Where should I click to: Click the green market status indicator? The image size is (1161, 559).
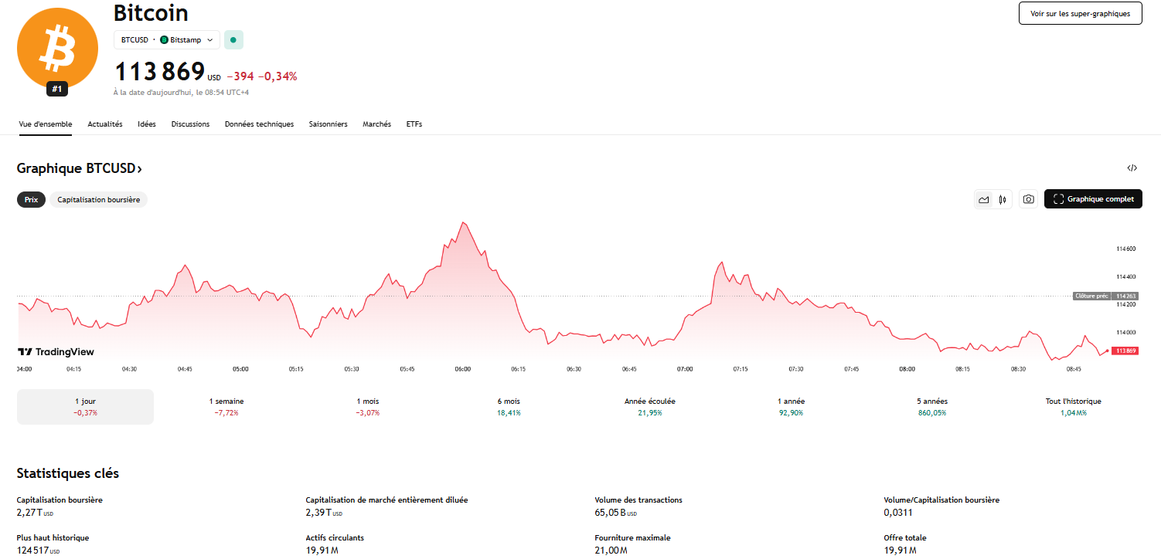[233, 39]
